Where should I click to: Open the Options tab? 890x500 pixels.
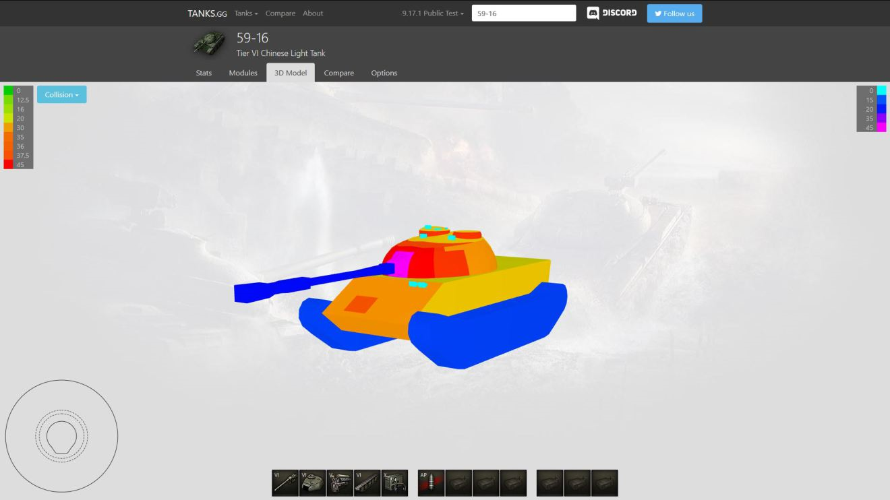coord(384,73)
